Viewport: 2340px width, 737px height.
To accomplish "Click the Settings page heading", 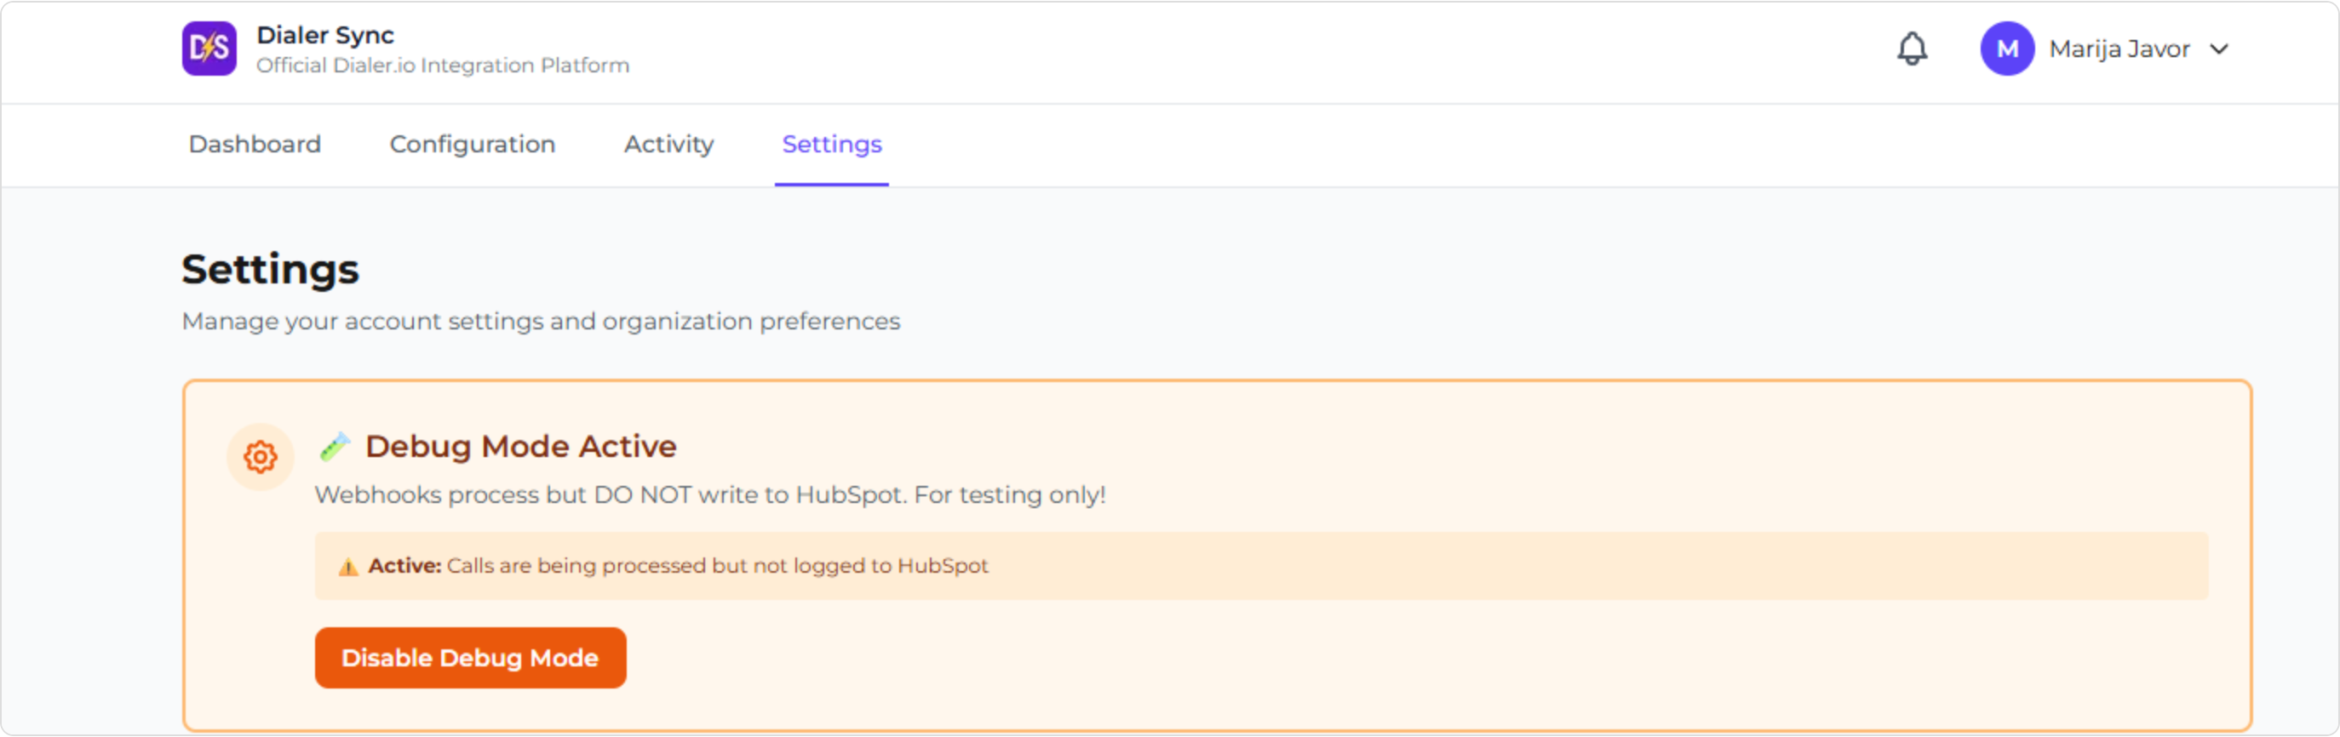I will [x=271, y=270].
